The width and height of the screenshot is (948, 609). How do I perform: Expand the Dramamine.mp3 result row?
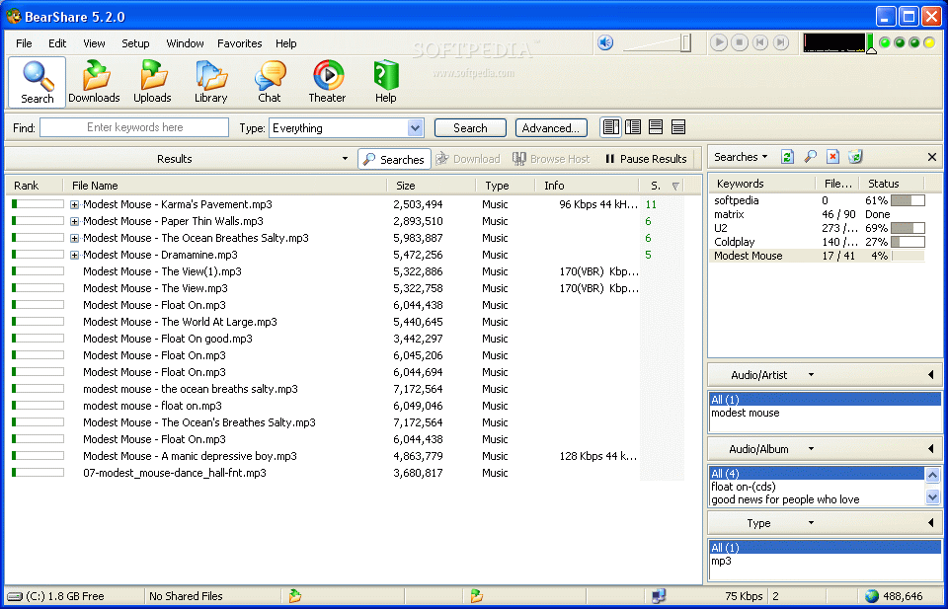(74, 255)
